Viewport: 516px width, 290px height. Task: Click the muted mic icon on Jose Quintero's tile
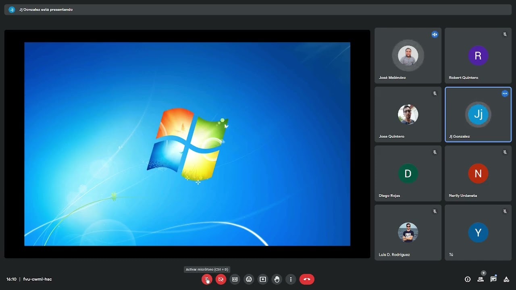[x=435, y=93]
